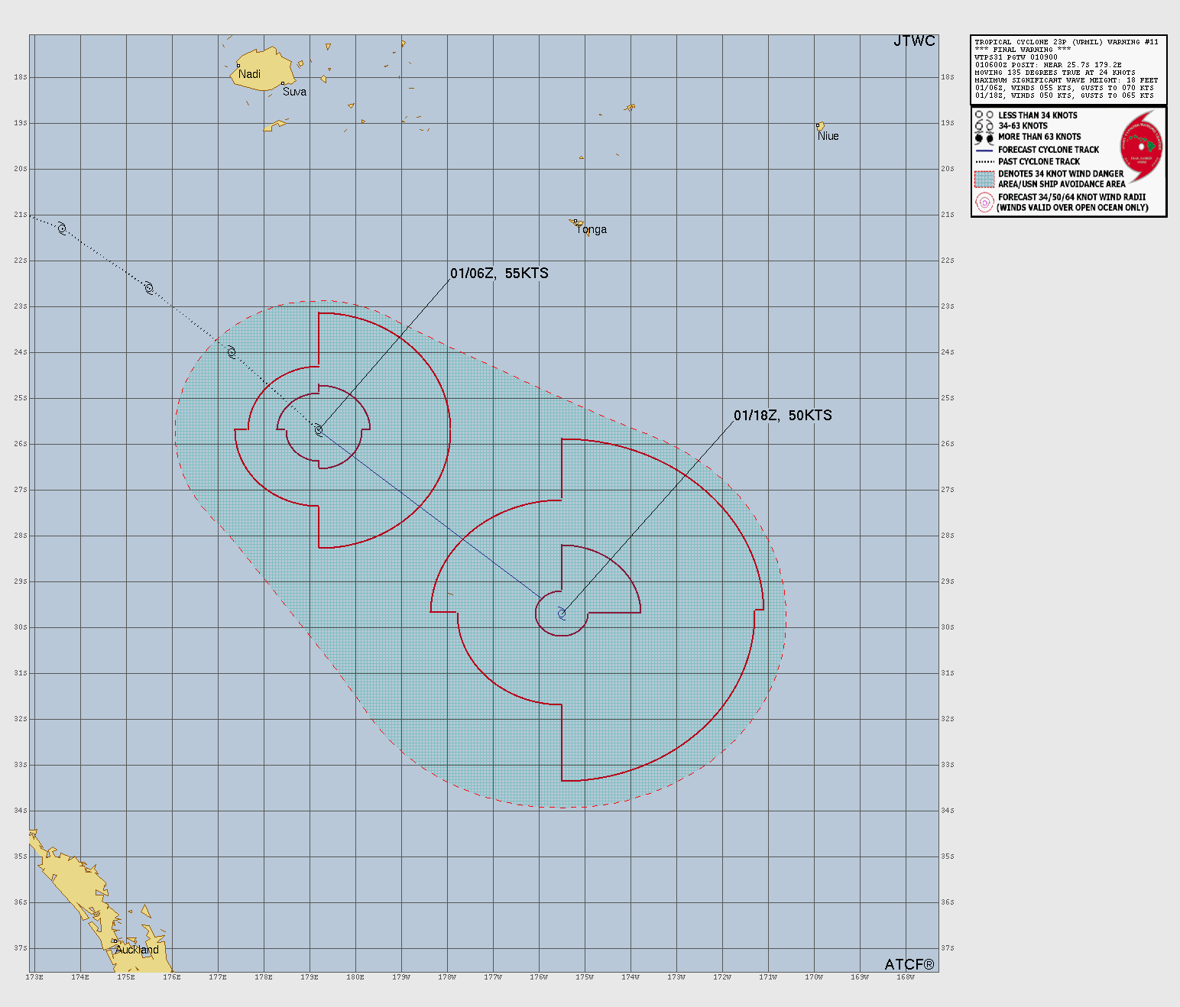
Task: Click the forecast cyclone symbol at 01/18Z
Action: [x=562, y=614]
